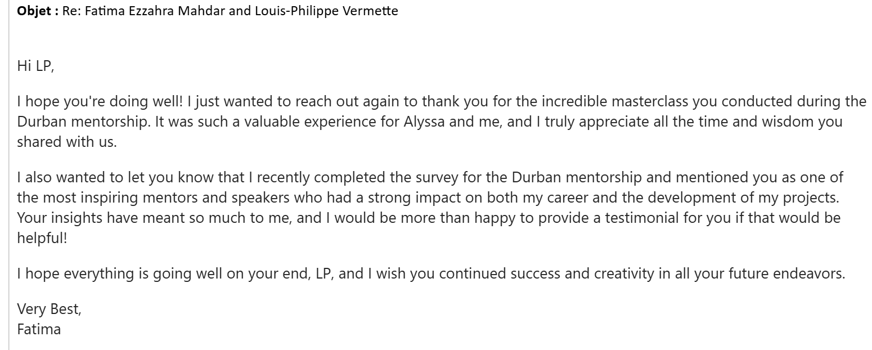
Task: Click the "Fatima" signature at bottom
Action: [x=39, y=329]
